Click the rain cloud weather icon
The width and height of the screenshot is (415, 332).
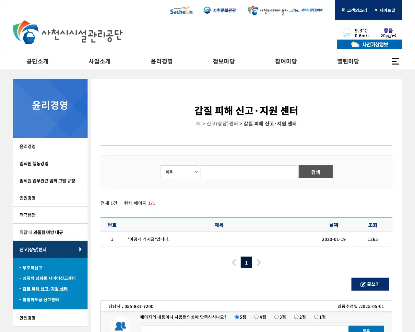(x=347, y=33)
